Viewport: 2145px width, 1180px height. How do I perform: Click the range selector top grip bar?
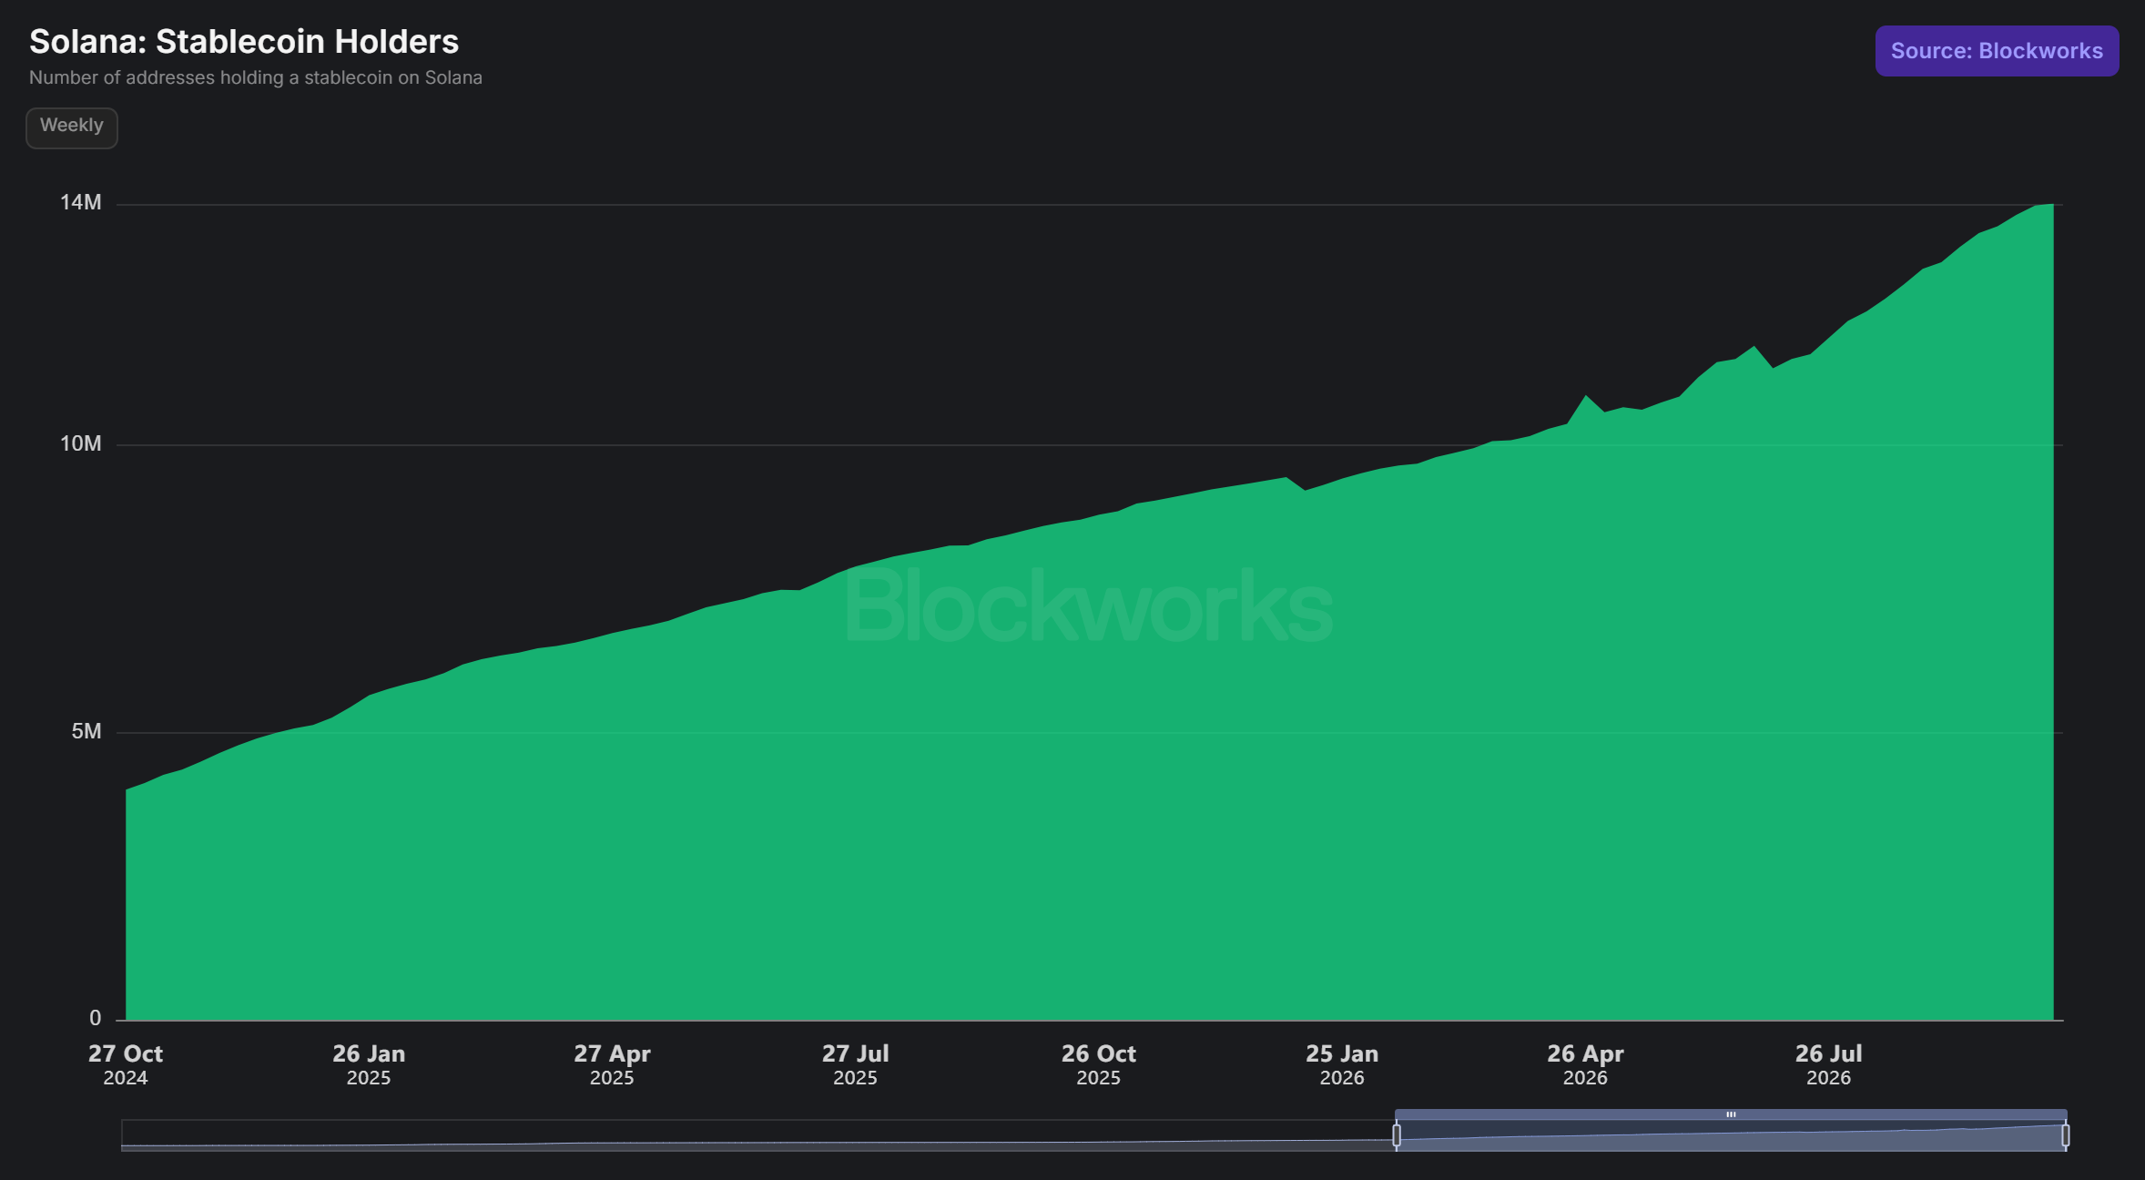pyautogui.click(x=1731, y=1114)
